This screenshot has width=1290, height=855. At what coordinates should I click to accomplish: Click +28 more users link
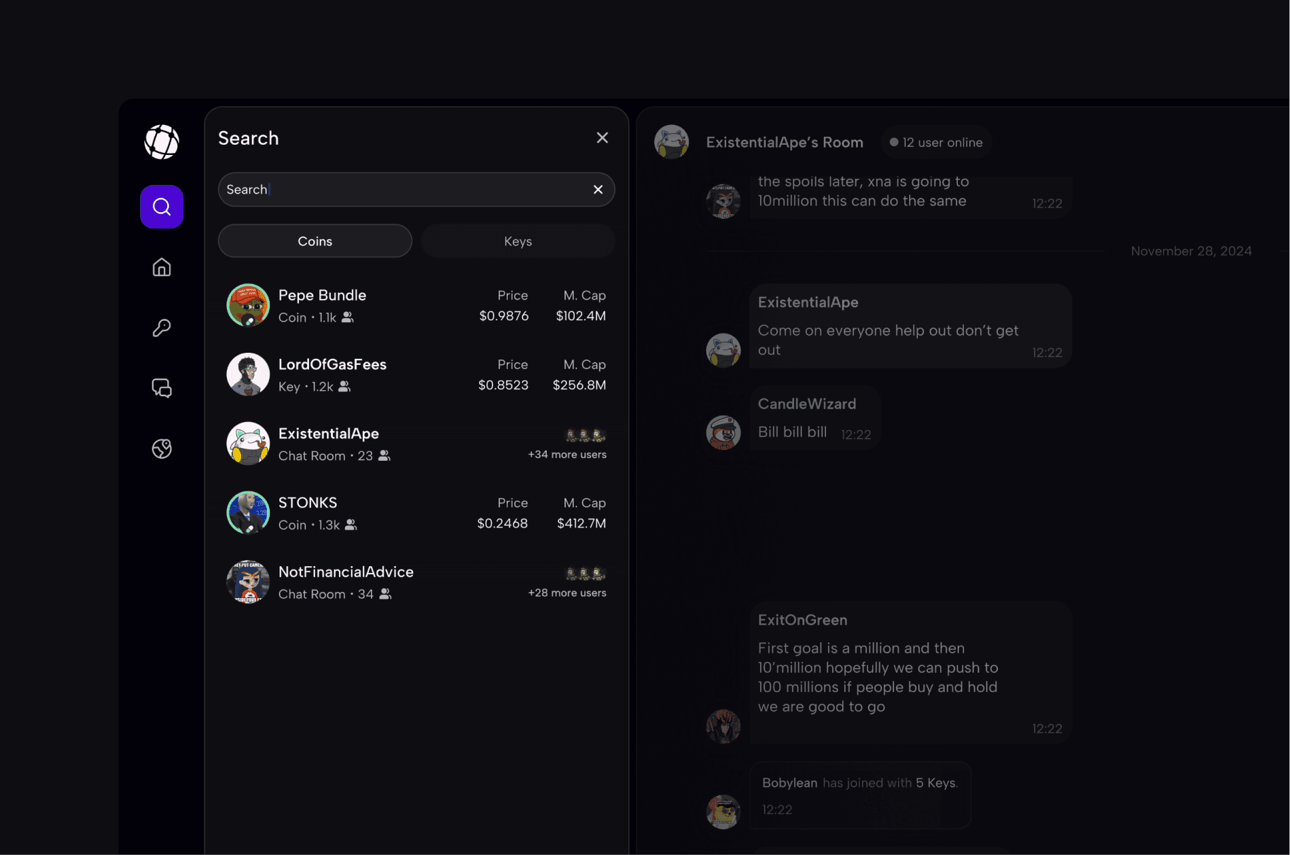click(x=567, y=593)
